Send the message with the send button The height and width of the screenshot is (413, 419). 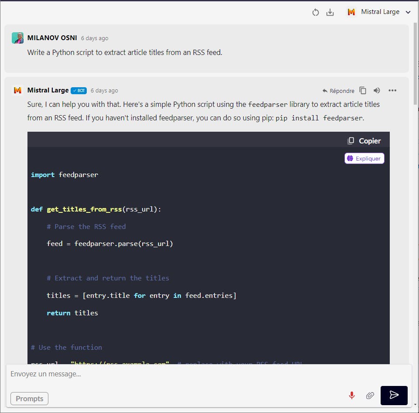(394, 395)
